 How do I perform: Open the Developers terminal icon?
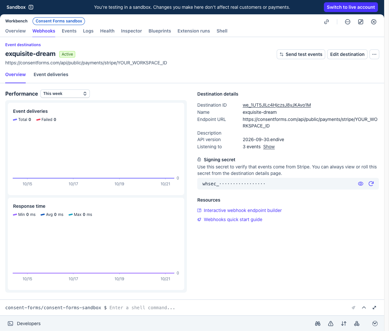click(10, 324)
